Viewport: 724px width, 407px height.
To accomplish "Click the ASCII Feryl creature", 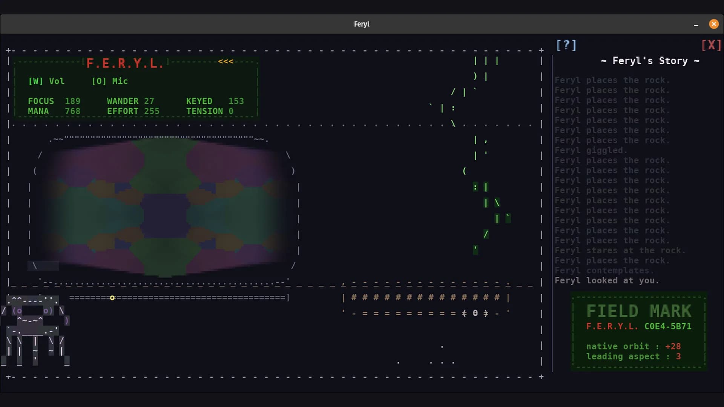I will pos(35,330).
